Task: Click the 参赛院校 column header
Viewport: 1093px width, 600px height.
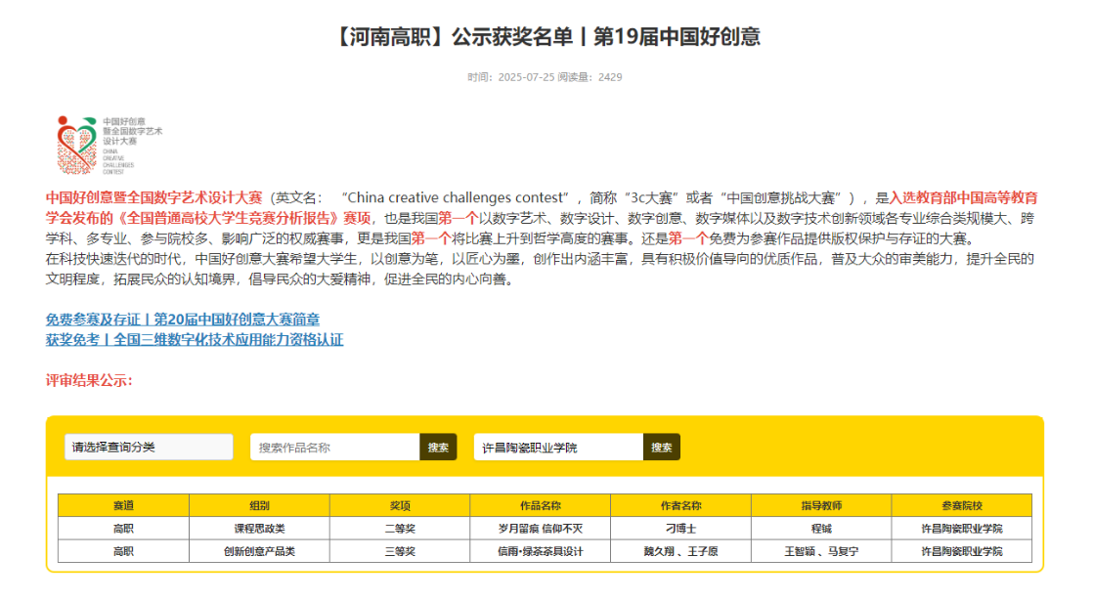Action: [x=962, y=505]
